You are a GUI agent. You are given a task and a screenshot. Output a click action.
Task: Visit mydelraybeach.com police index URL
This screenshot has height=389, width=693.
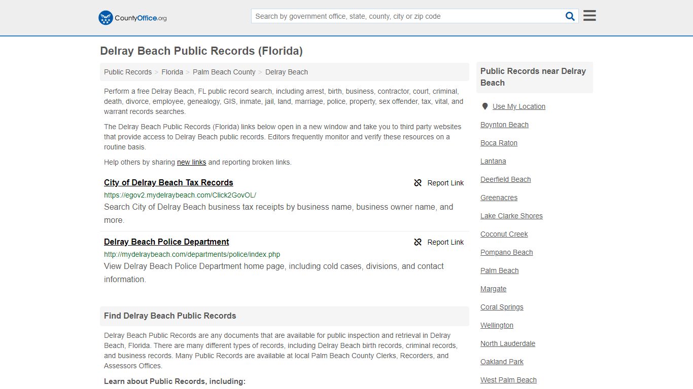click(192, 254)
